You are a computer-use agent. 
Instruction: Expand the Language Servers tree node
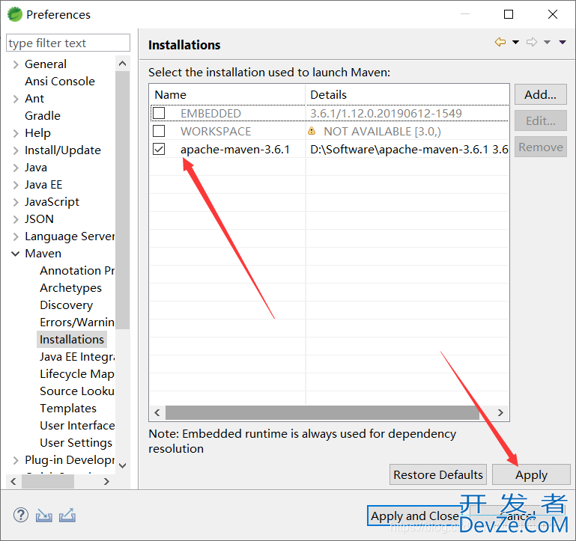pos(16,236)
